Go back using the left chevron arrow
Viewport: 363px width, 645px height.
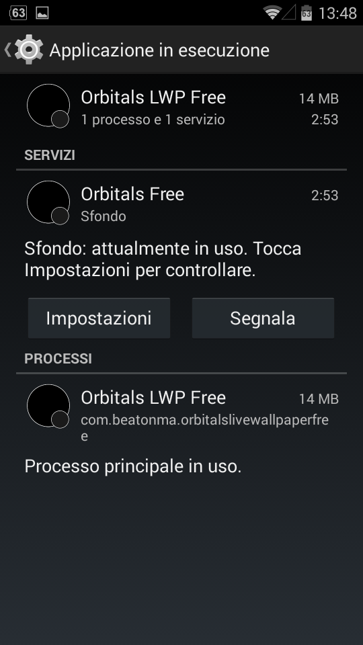click(7, 50)
